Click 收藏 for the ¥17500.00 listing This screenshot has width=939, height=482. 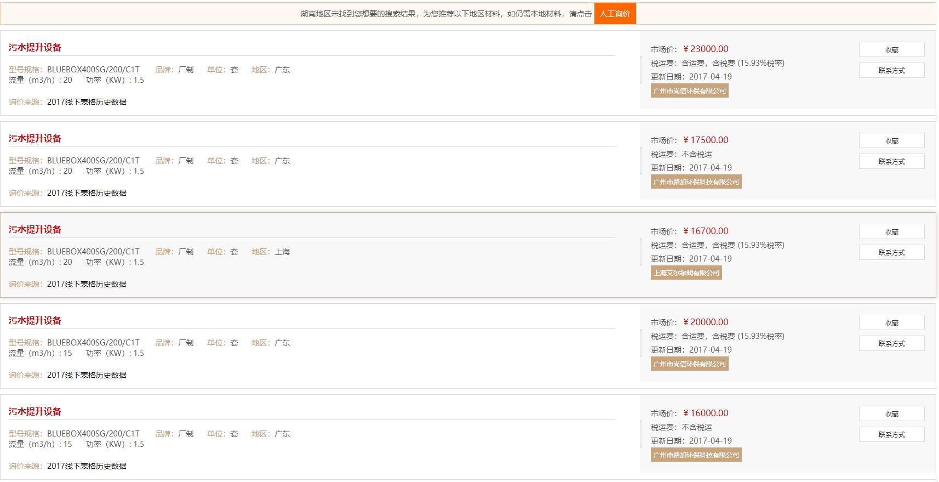point(891,140)
